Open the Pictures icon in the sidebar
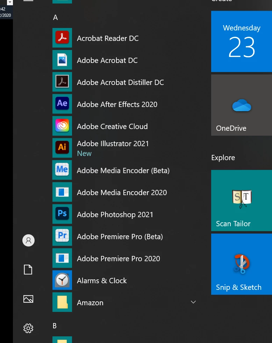 coord(28,299)
